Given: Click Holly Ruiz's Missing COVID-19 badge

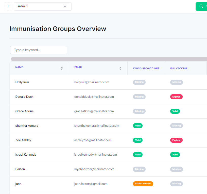Looking at the screenshot, I should [139, 82].
